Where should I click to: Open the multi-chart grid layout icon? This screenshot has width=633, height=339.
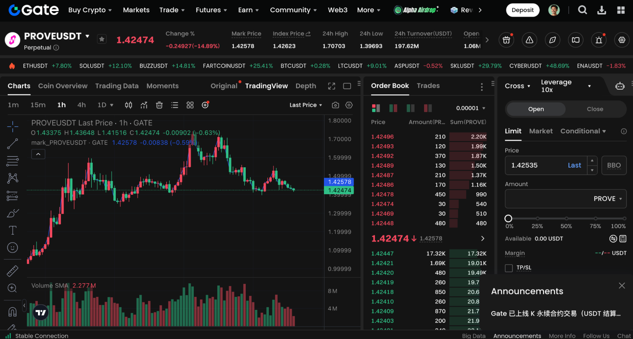click(190, 105)
